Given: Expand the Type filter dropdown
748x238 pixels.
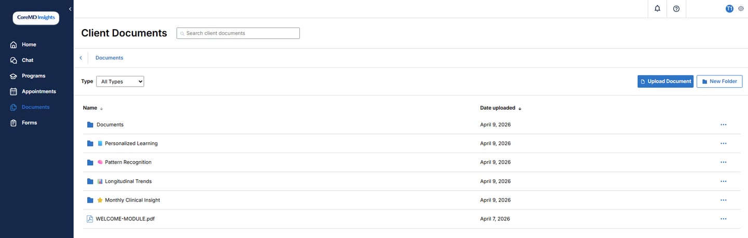Looking at the screenshot, I should point(120,82).
